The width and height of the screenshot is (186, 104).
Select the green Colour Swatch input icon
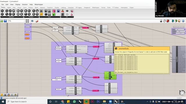click(x=54, y=14)
